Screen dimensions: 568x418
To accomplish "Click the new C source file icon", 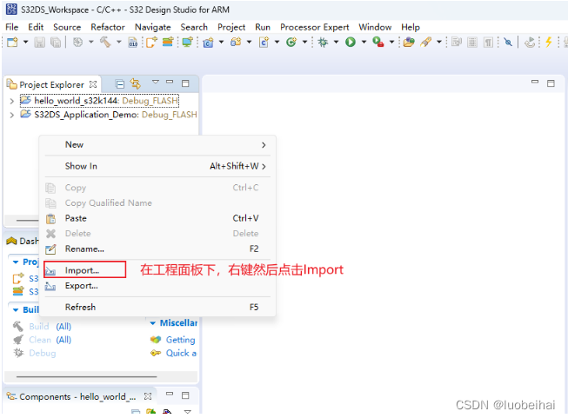I will pos(264,42).
